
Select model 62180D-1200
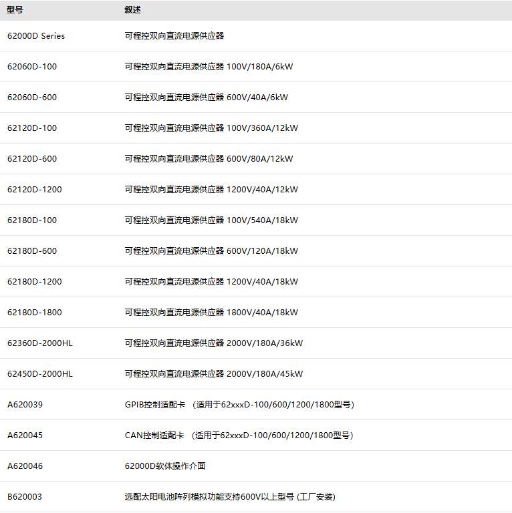[34, 282]
